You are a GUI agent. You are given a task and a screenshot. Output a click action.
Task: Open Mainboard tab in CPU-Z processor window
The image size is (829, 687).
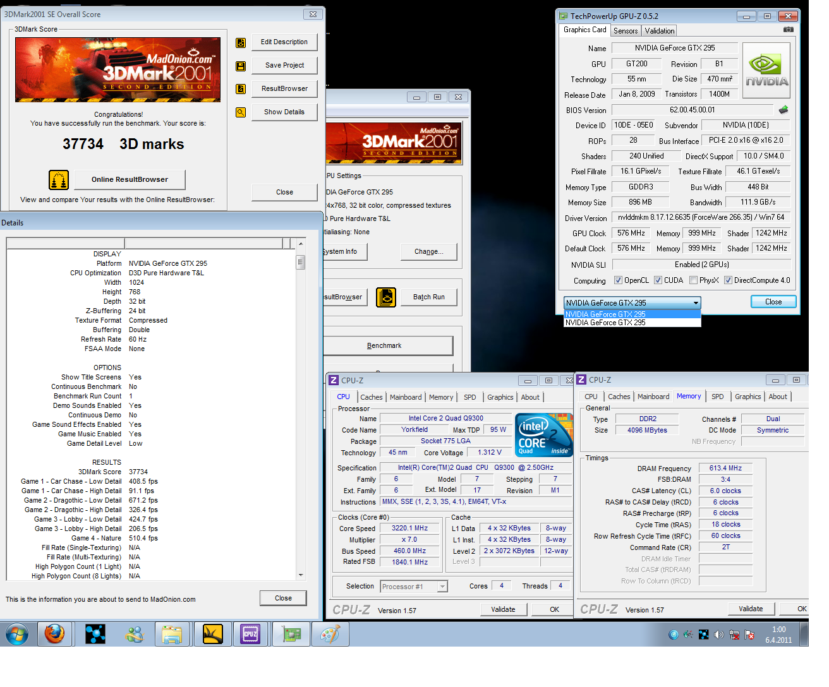point(406,397)
